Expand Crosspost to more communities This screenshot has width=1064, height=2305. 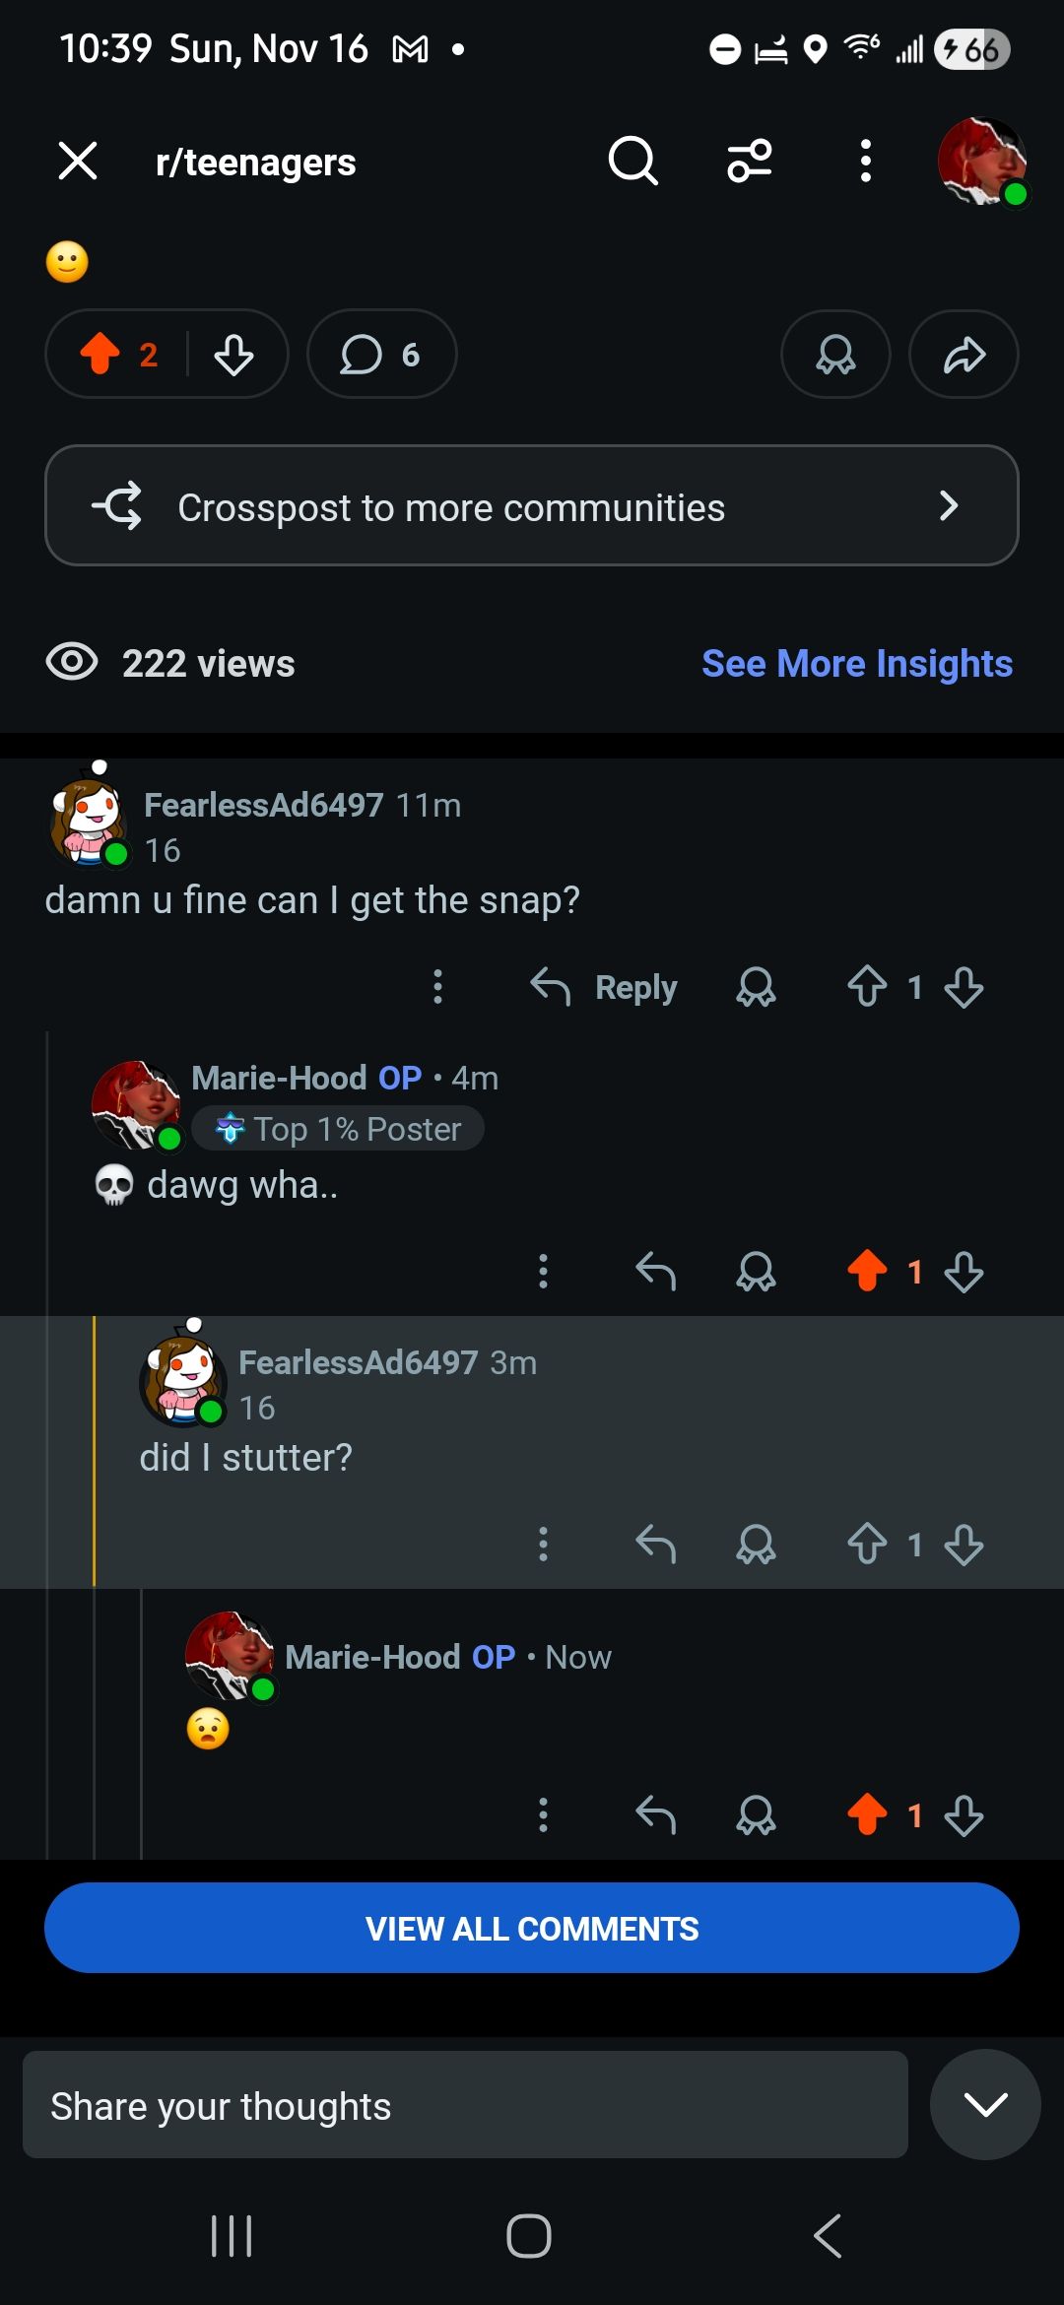tap(532, 506)
